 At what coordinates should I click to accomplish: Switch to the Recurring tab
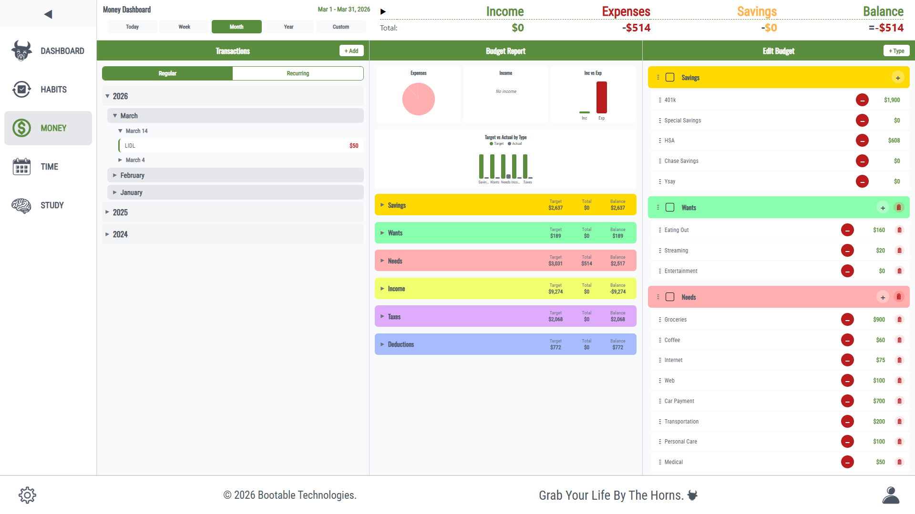298,73
